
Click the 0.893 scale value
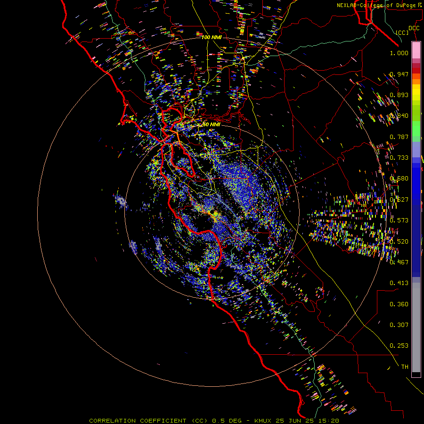point(399,95)
